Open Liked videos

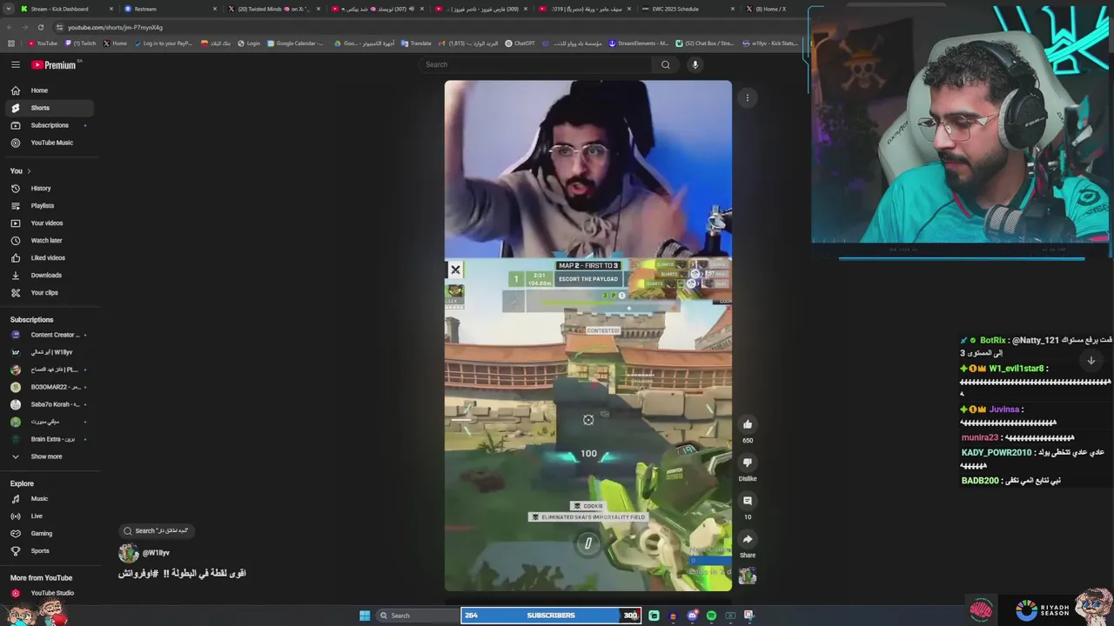pyautogui.click(x=47, y=258)
